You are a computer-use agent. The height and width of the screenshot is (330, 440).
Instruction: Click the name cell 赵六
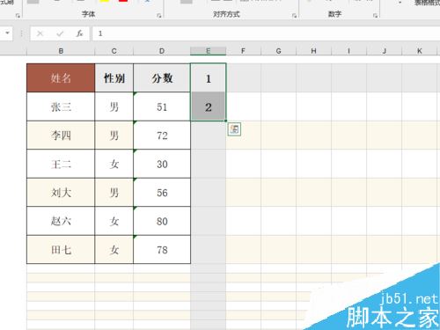pos(61,221)
